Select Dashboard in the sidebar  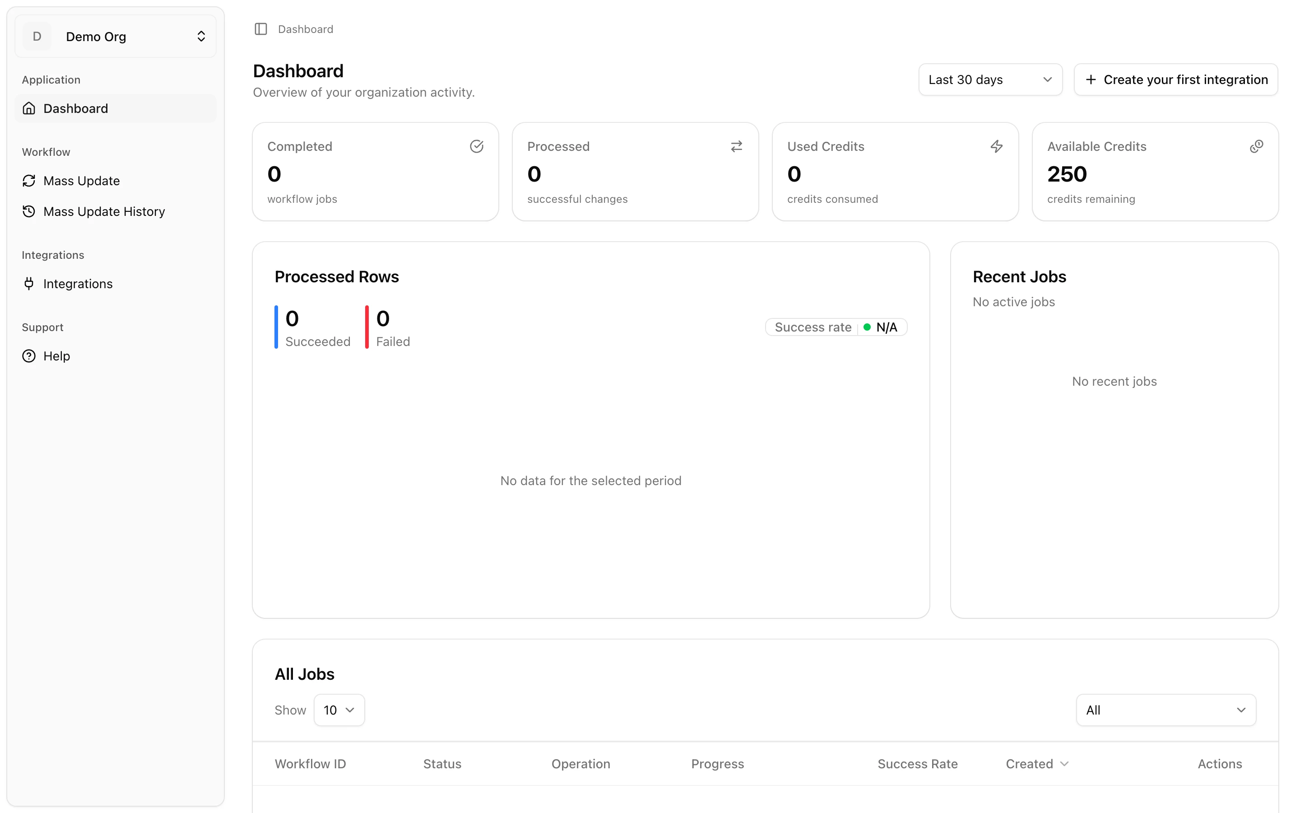(76, 108)
